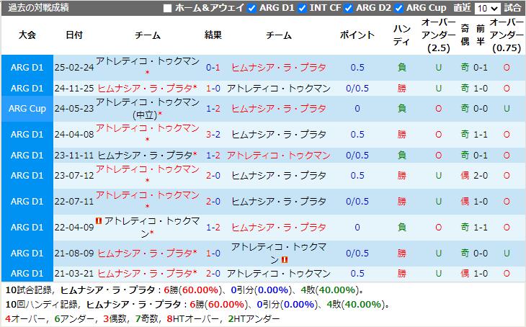Click 偶 parity cell on 22-07-11 row
Screen dimensions: 526x327
[465, 202]
